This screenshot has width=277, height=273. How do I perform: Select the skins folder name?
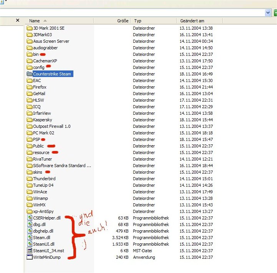(x=38, y=172)
